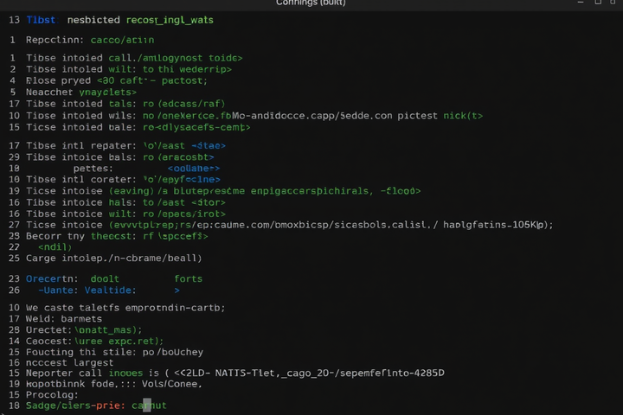Click the 'Procolog:' line
Image resolution: width=623 pixels, height=415 pixels.
[x=52, y=395]
